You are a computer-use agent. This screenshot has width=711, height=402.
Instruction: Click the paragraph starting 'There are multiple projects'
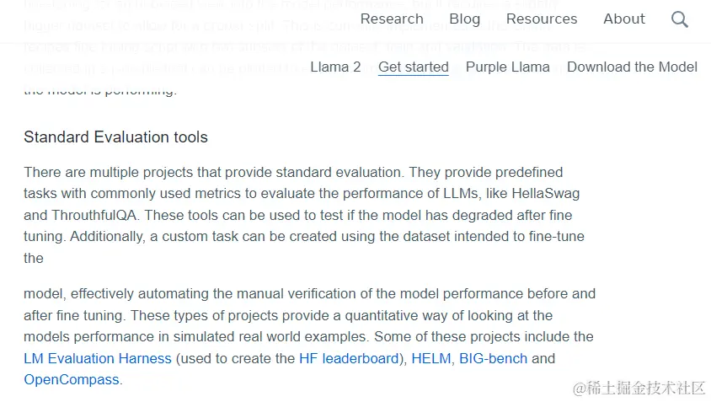(303, 204)
